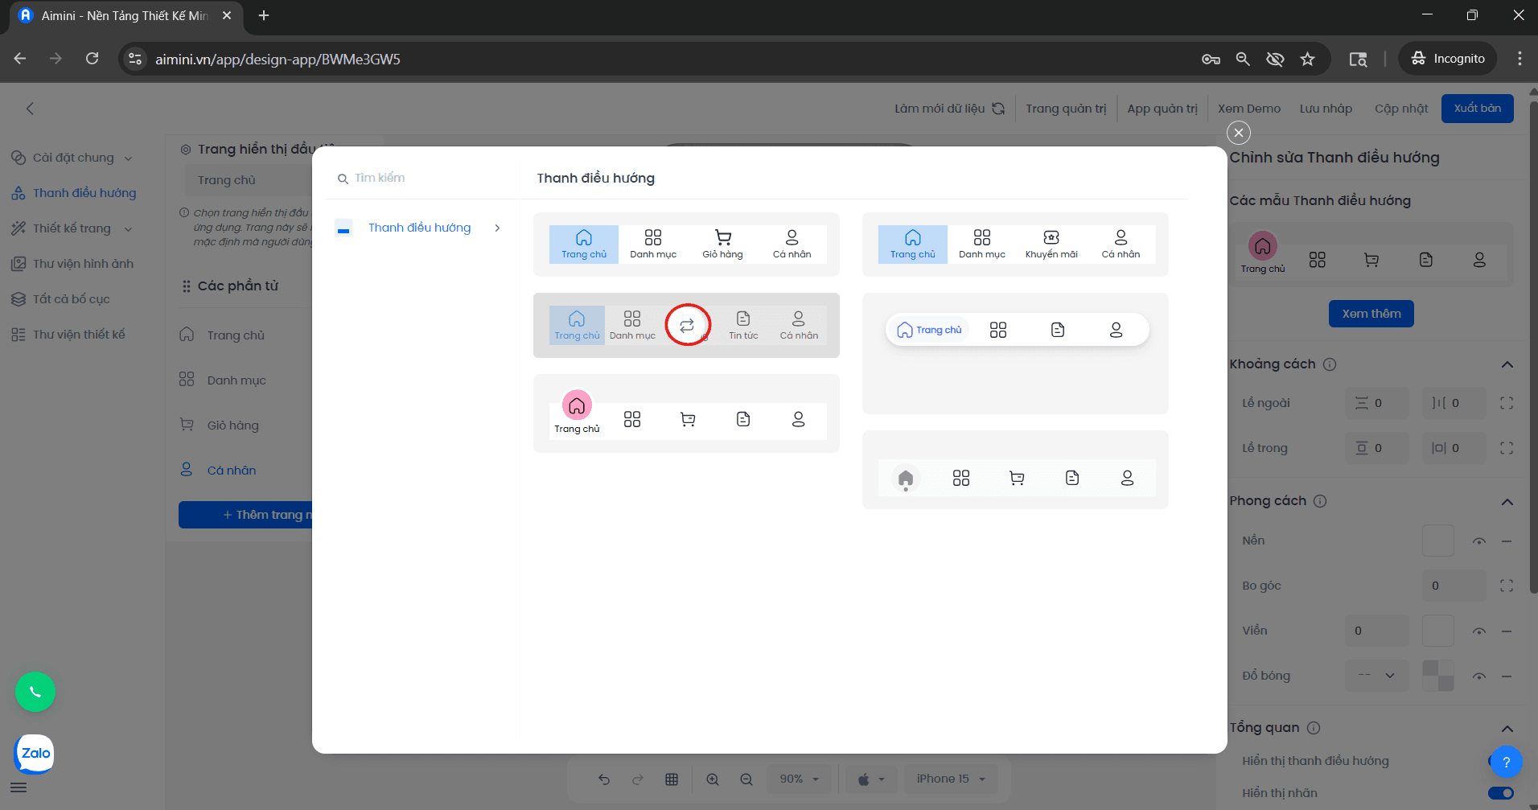The height and width of the screenshot is (810, 1538).
Task: Toggle the Hiển thị nhãn switch
Action: [1500, 793]
